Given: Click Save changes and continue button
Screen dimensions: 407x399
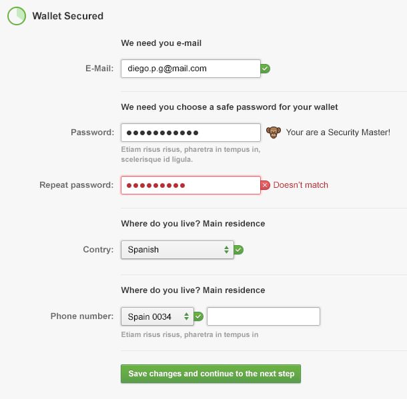Looking at the screenshot, I should click(x=211, y=374).
